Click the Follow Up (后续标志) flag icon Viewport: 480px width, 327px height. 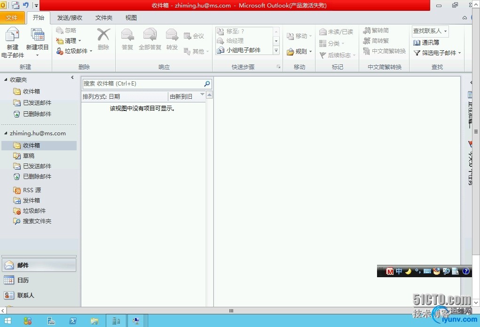tap(323, 55)
